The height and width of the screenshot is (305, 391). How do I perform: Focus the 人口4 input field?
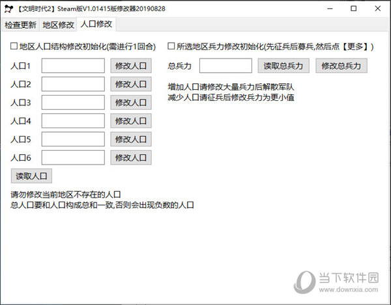coord(73,121)
